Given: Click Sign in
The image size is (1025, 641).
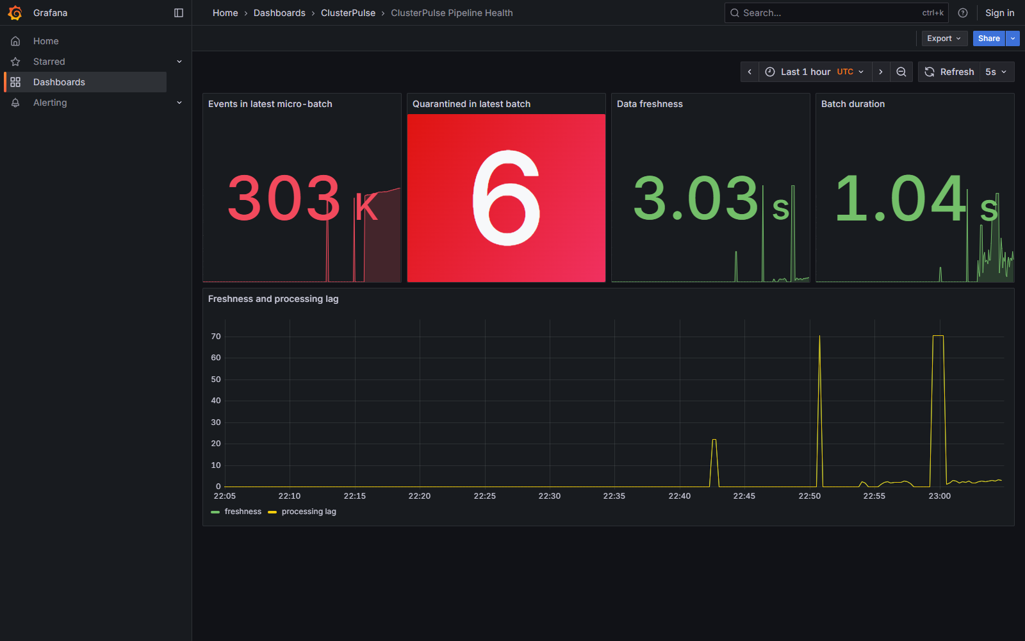Looking at the screenshot, I should [999, 13].
